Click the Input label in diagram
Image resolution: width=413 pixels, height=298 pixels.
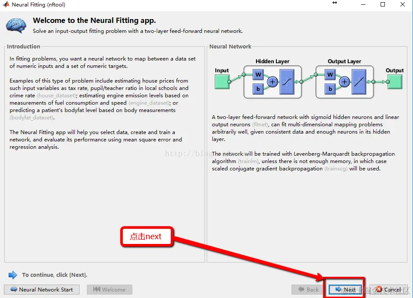[222, 70]
